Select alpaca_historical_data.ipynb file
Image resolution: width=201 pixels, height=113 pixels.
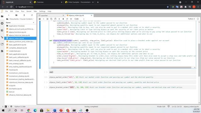pos(20,35)
